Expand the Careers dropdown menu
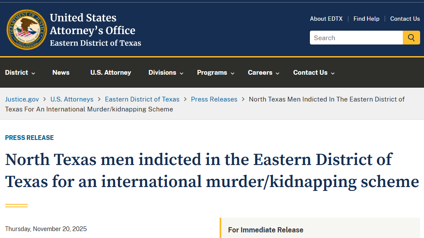The image size is (424, 238). [x=263, y=73]
